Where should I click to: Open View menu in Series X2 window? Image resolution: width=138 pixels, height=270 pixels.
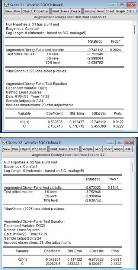(x=6, y=149)
